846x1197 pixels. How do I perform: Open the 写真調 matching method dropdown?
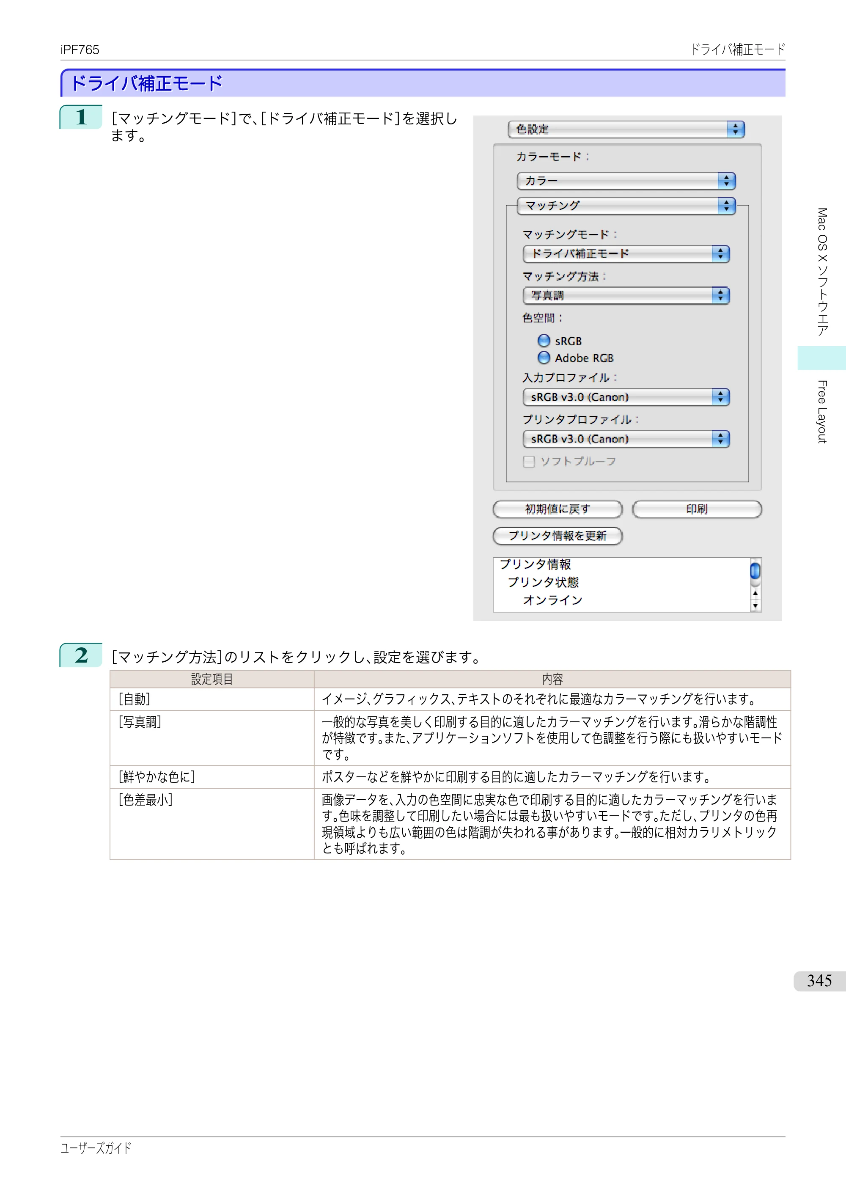coord(626,296)
